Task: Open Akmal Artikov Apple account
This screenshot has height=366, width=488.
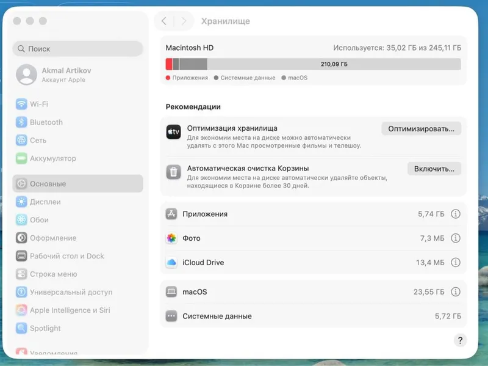Action: coord(78,75)
